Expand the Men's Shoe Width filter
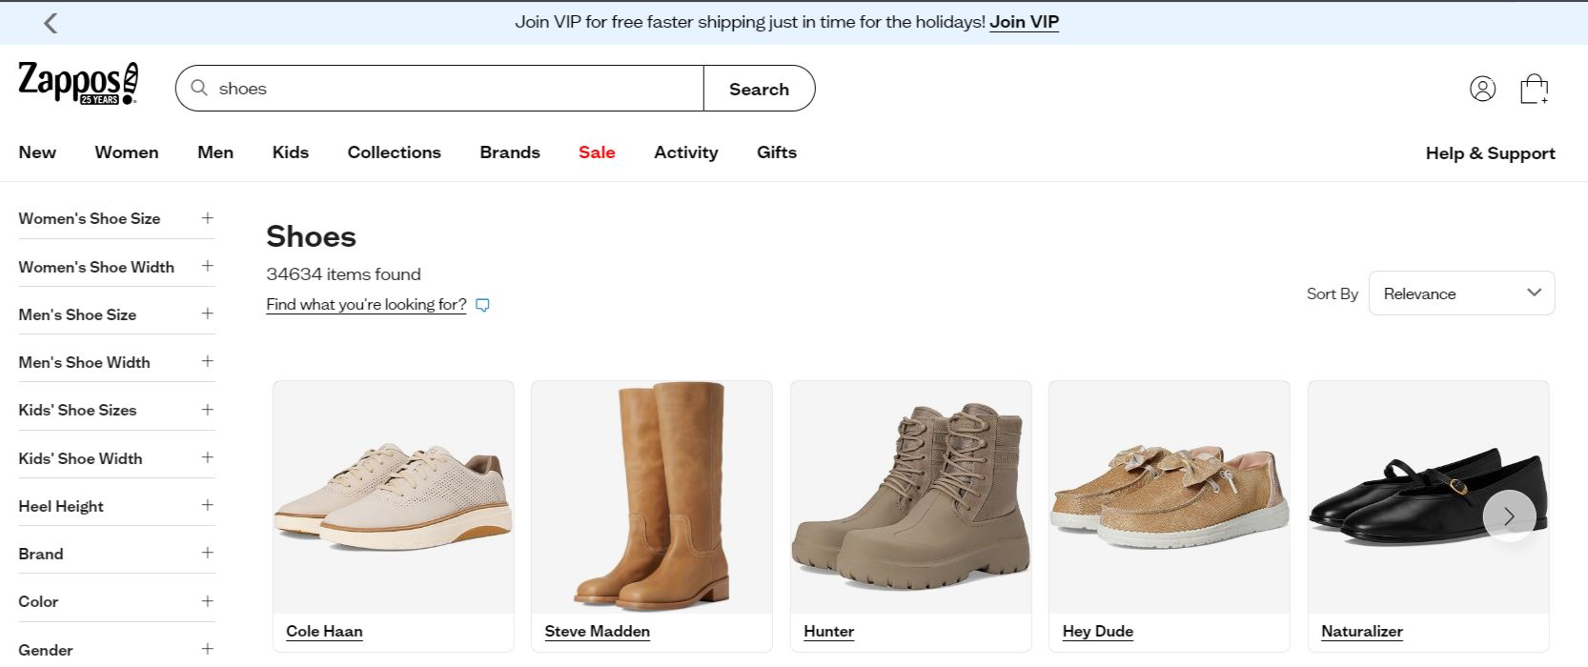The width and height of the screenshot is (1588, 667). tap(116, 362)
